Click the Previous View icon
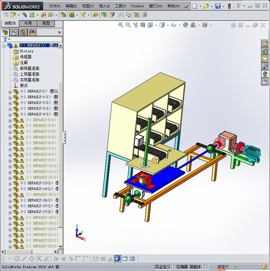Image resolution: width=270 pixels, height=271 pixels. [x=135, y=25]
